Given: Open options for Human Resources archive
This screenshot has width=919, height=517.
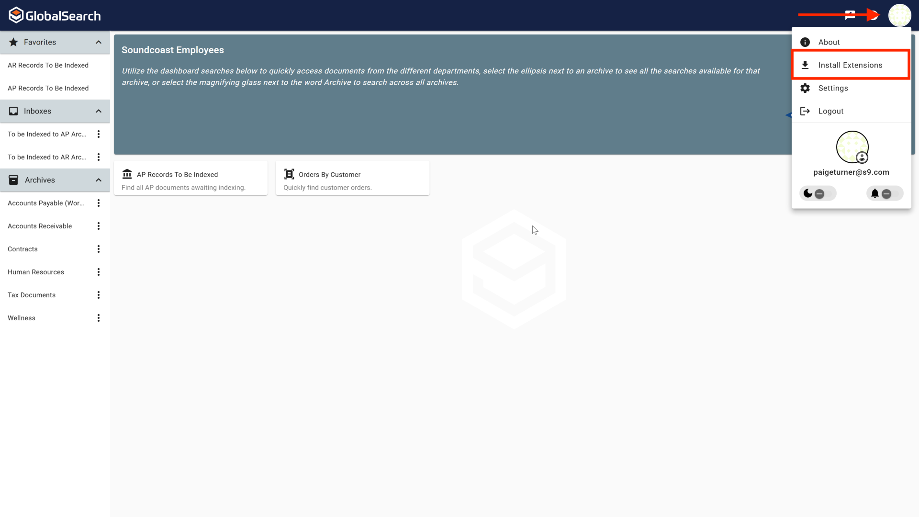Looking at the screenshot, I should (99, 272).
